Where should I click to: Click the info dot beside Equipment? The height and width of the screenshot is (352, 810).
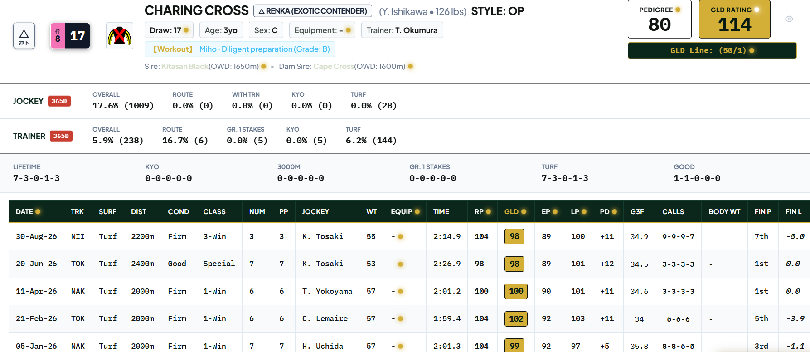click(348, 30)
